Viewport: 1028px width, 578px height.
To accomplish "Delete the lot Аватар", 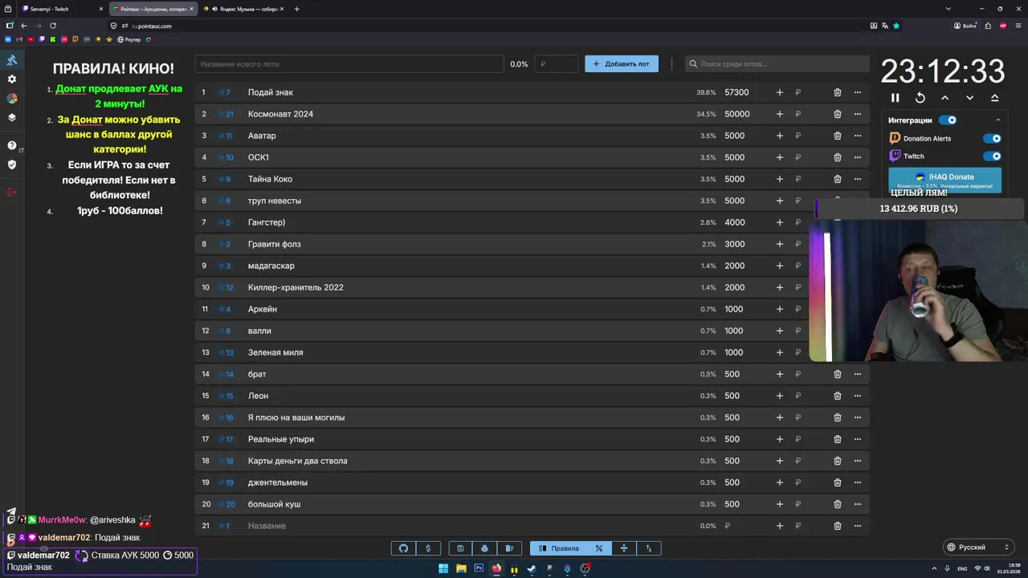I will coord(837,136).
